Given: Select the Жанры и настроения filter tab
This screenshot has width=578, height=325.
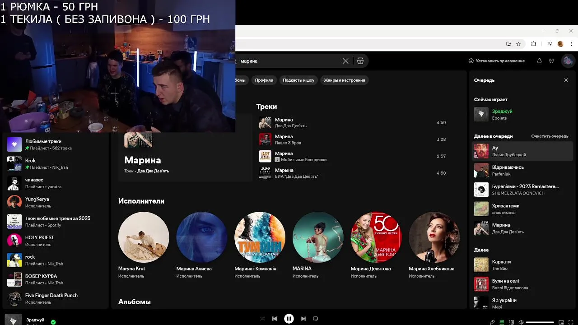Looking at the screenshot, I should pos(344,80).
